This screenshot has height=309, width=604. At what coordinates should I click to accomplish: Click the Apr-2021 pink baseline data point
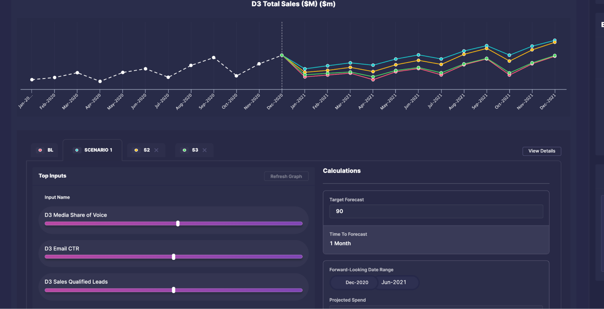373,79
